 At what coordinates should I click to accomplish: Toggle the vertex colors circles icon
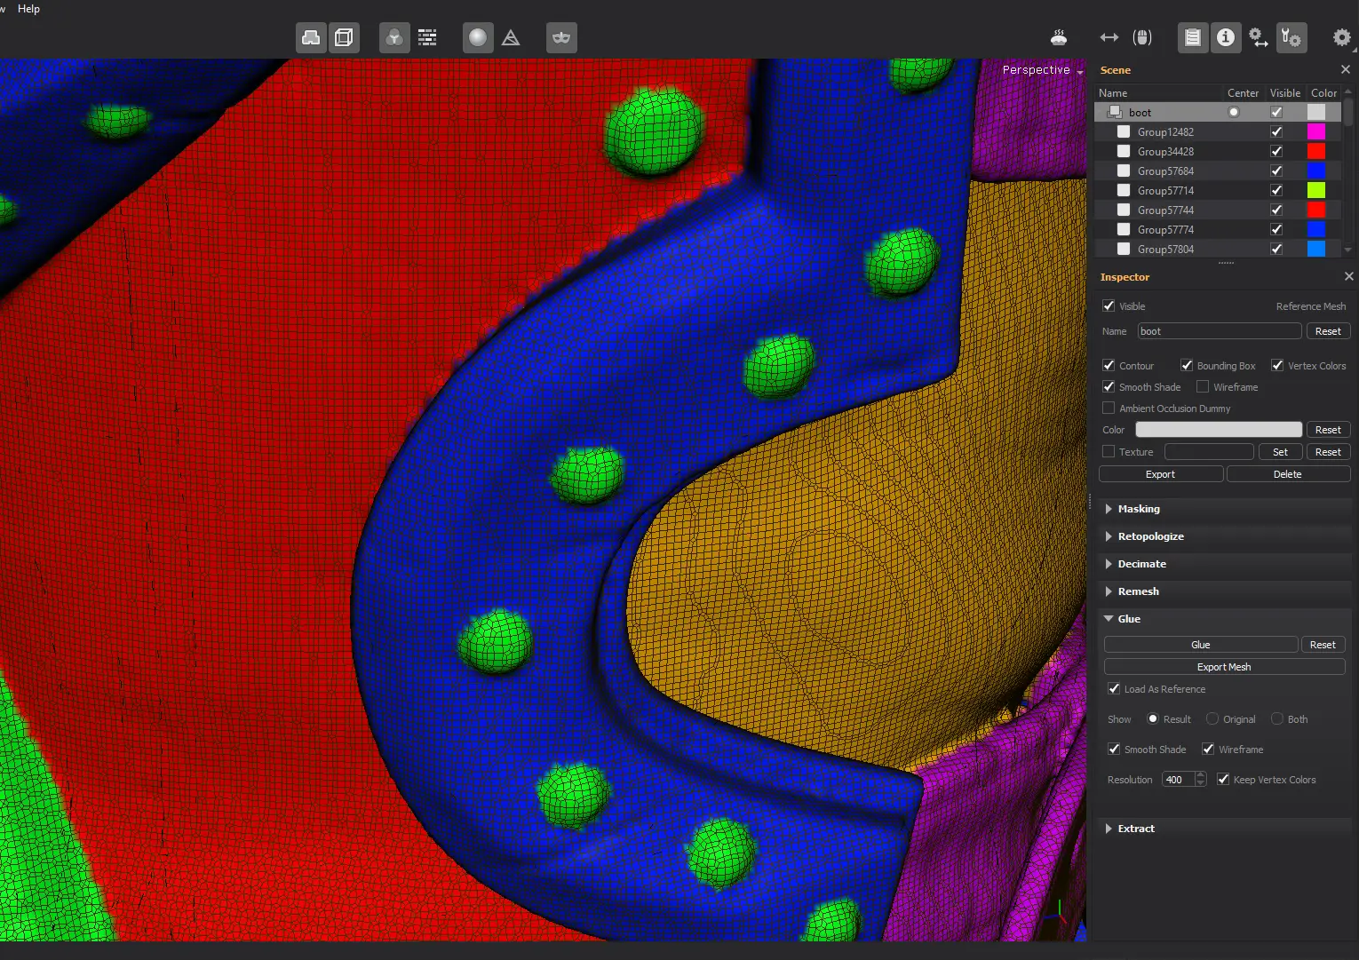pyautogui.click(x=394, y=37)
